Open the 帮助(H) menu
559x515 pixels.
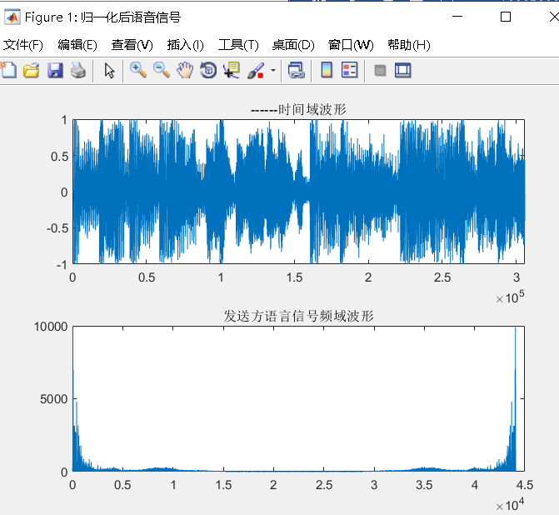(x=409, y=45)
